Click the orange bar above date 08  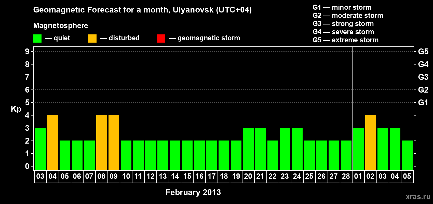point(102,143)
